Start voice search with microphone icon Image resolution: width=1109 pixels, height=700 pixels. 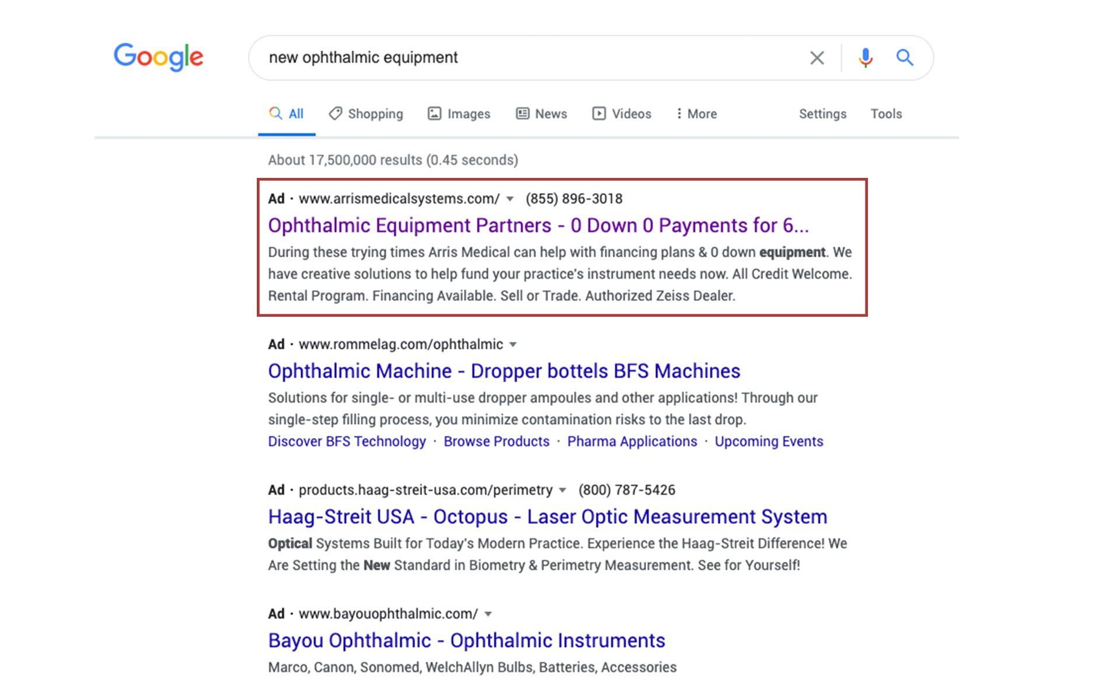click(x=866, y=58)
